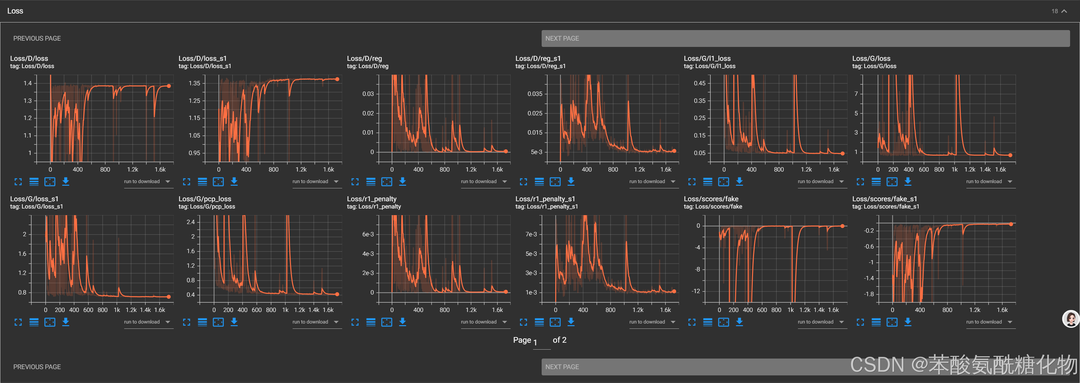Click the page number input field
The image size is (1080, 383).
tap(541, 342)
